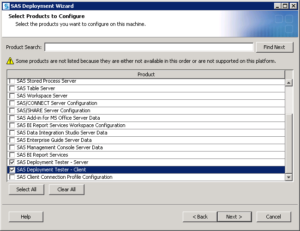The image size is (300, 231).
Task: Click the scrollbar up arrow
Action: point(289,83)
